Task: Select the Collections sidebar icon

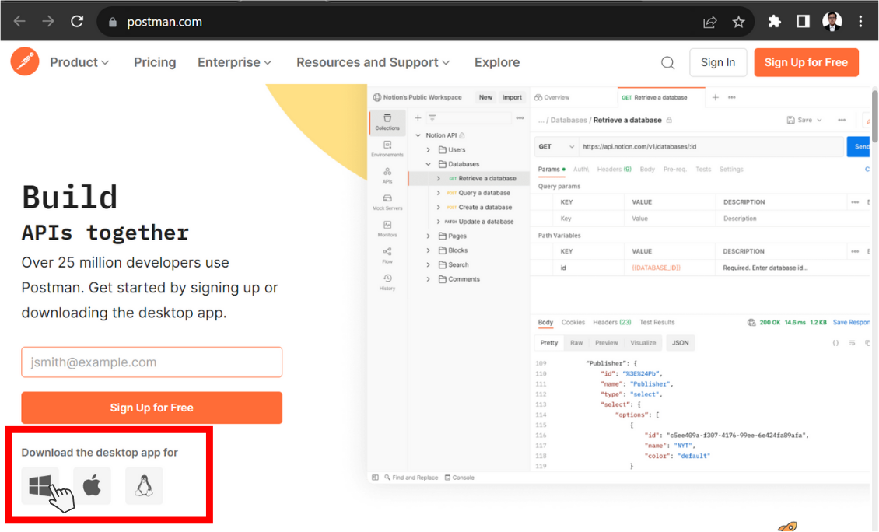Action: pyautogui.click(x=387, y=121)
